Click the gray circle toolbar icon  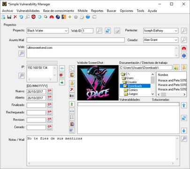coord(76,17)
